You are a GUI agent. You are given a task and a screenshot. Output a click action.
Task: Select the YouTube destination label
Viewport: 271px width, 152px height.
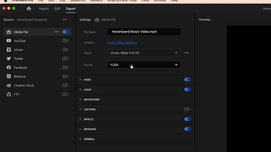(x=19, y=41)
